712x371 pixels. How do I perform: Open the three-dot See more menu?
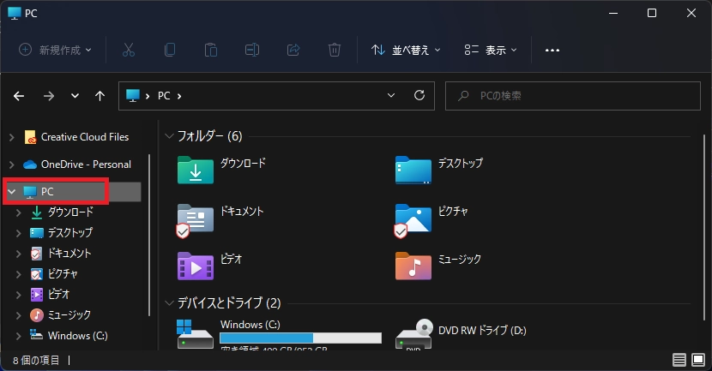click(552, 50)
